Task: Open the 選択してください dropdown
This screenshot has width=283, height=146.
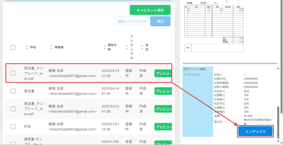Action: [x=131, y=21]
